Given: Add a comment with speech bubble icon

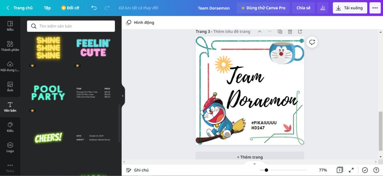Looking at the screenshot, I should [312, 42].
